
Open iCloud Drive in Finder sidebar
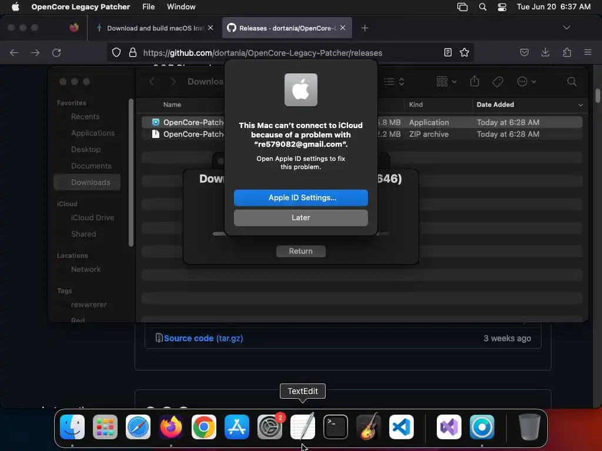92,217
